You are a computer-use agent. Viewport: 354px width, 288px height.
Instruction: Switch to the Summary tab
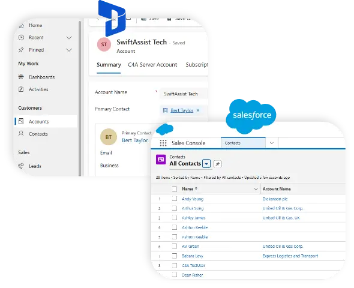click(x=109, y=65)
